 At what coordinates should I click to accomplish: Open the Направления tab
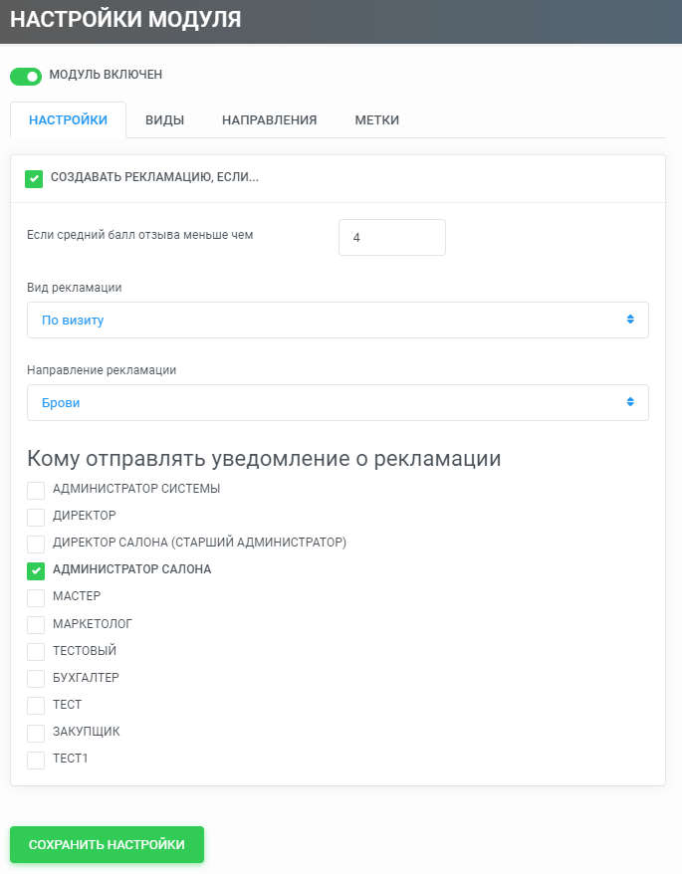click(270, 119)
